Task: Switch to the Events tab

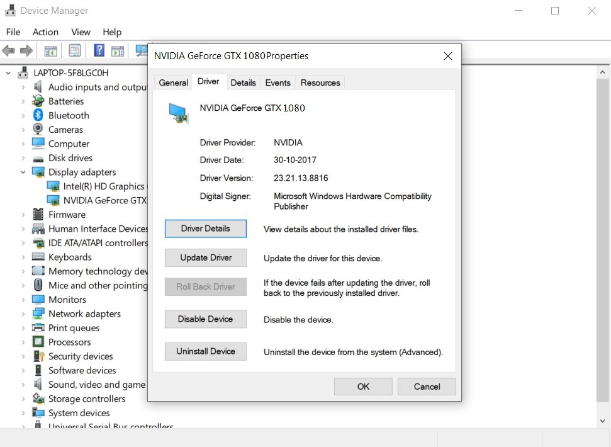Action: point(277,82)
